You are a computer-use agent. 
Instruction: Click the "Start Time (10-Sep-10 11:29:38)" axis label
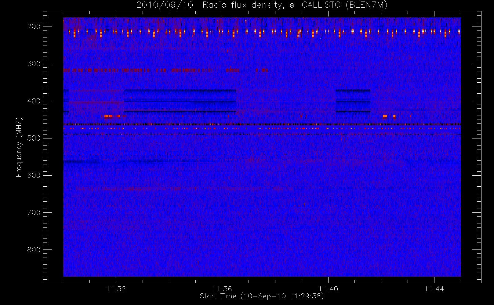pos(262,296)
